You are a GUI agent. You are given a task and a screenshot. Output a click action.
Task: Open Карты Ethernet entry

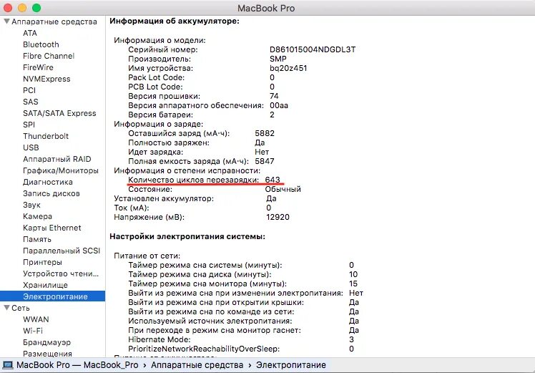point(52,228)
